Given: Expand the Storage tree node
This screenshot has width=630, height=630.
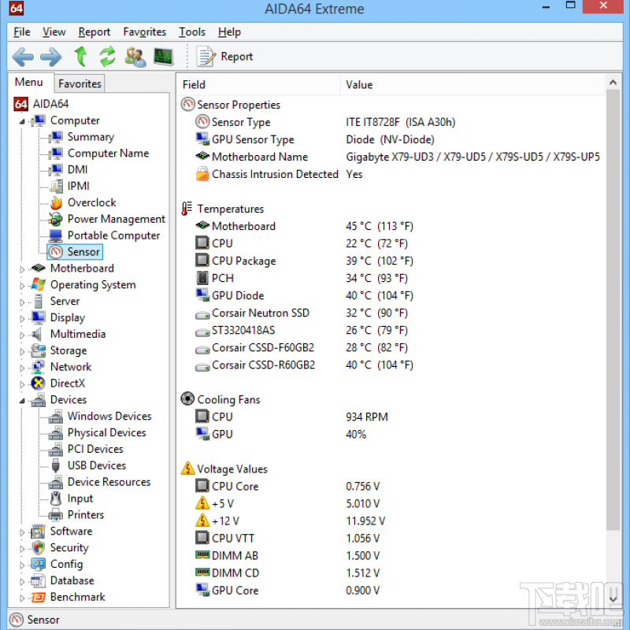Looking at the screenshot, I should 22,351.
